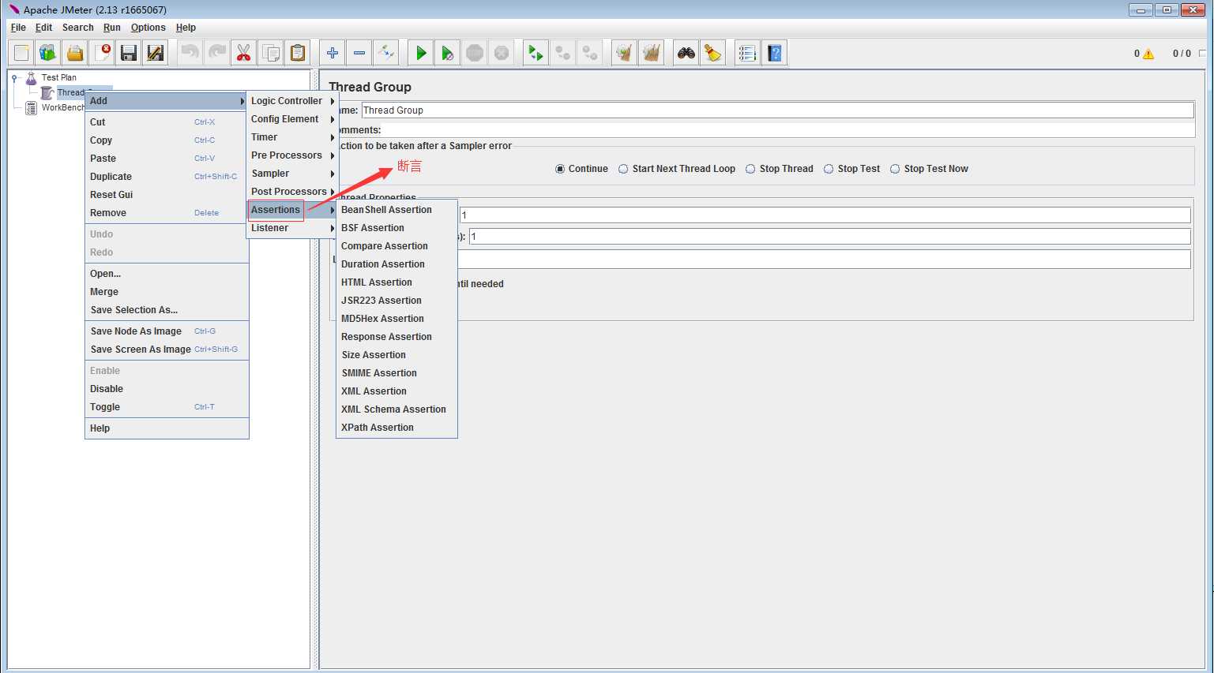Expand the Sampler submenu

point(292,174)
